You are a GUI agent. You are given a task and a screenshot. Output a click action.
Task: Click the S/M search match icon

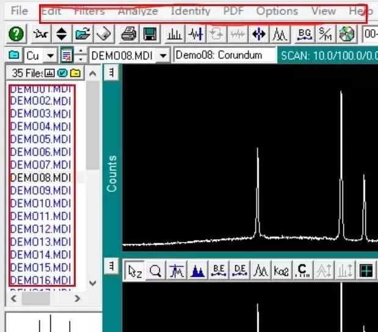point(325,34)
